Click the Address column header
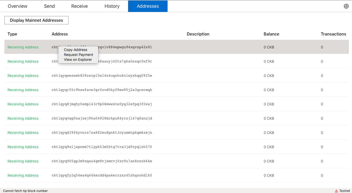The height and width of the screenshot is (193, 352). [x=60, y=34]
